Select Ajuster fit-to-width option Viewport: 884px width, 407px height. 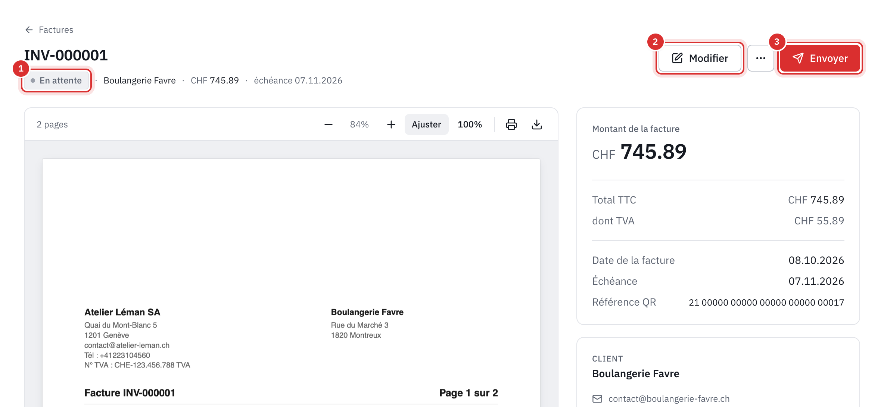click(x=426, y=124)
